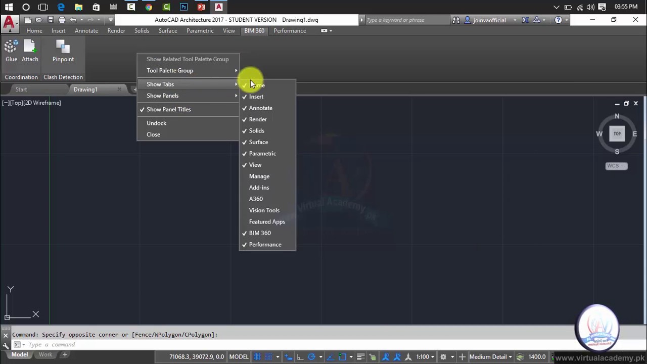Image resolution: width=647 pixels, height=364 pixels.
Task: Click the Attach icon in Coordination panel
Action: tap(30, 47)
